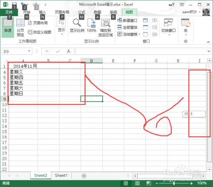
Task: Click the Normal (普通) view icon
Action: pyautogui.click(x=8, y=27)
